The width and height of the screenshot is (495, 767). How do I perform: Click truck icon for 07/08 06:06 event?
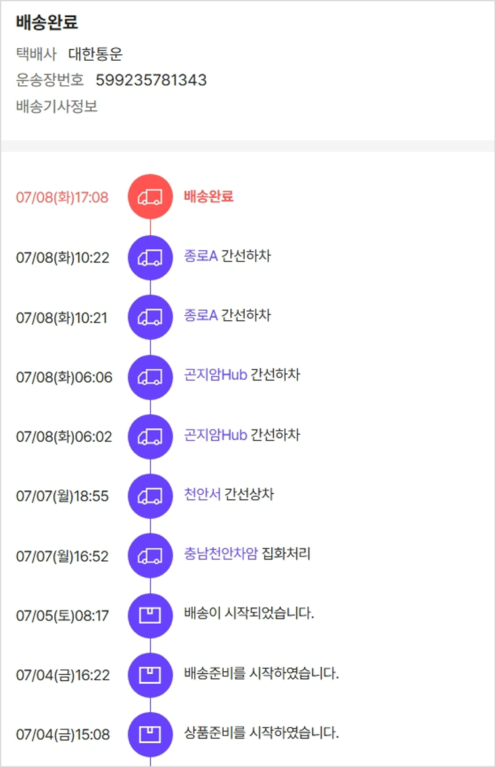coord(150,377)
